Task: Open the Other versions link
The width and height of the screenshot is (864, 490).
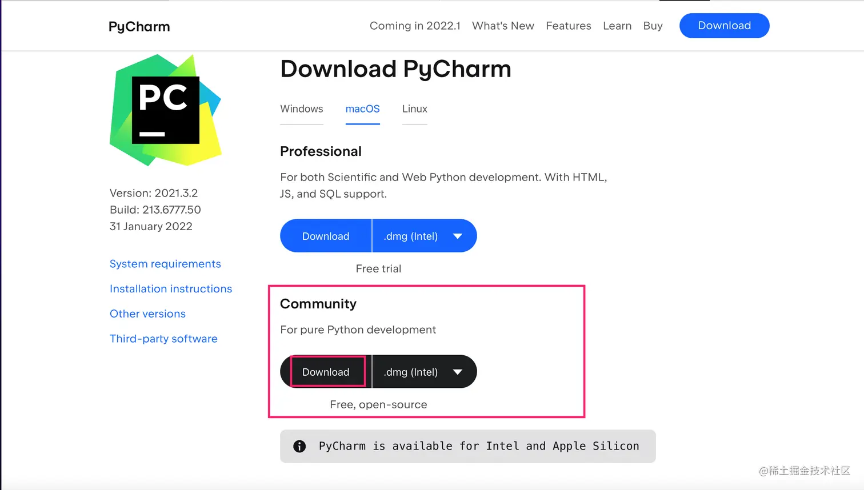Action: [147, 314]
